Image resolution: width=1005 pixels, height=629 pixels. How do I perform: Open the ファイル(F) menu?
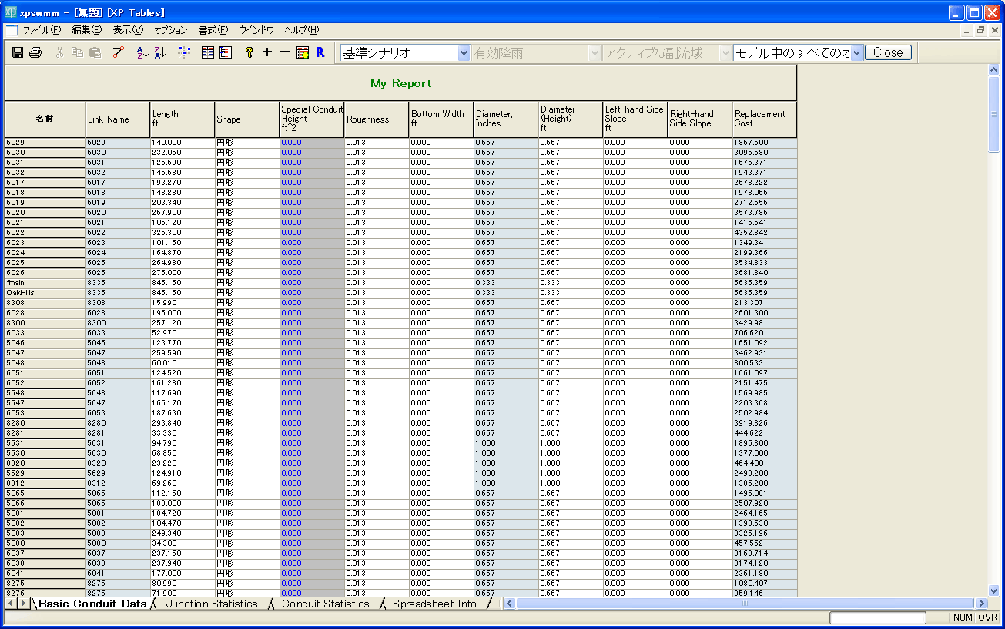point(42,30)
